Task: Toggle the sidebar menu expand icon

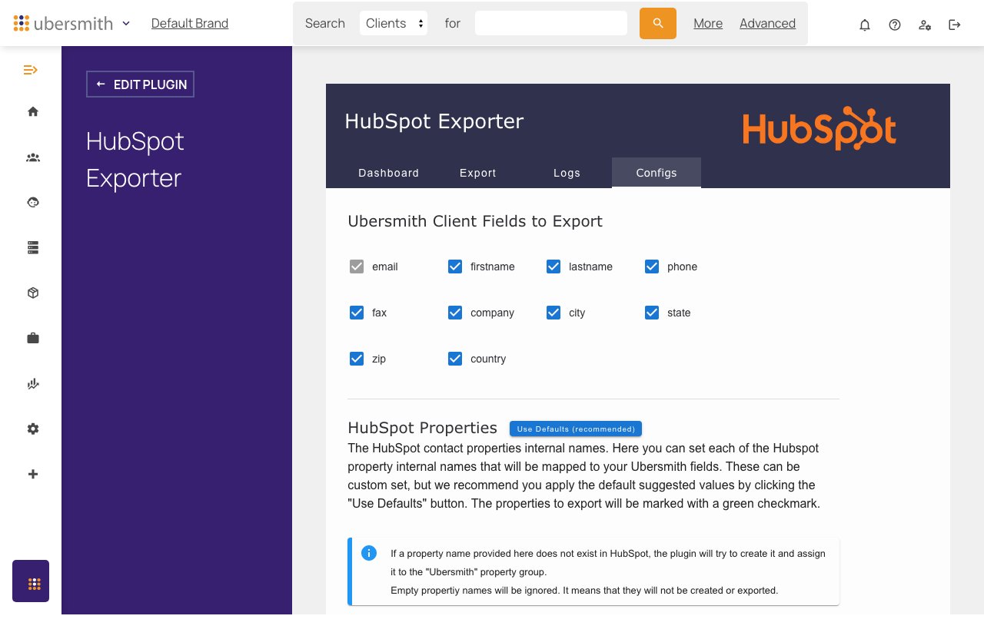Action: pos(31,70)
